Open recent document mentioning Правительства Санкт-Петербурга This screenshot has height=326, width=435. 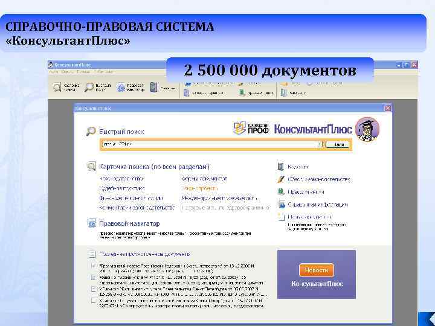183,292
